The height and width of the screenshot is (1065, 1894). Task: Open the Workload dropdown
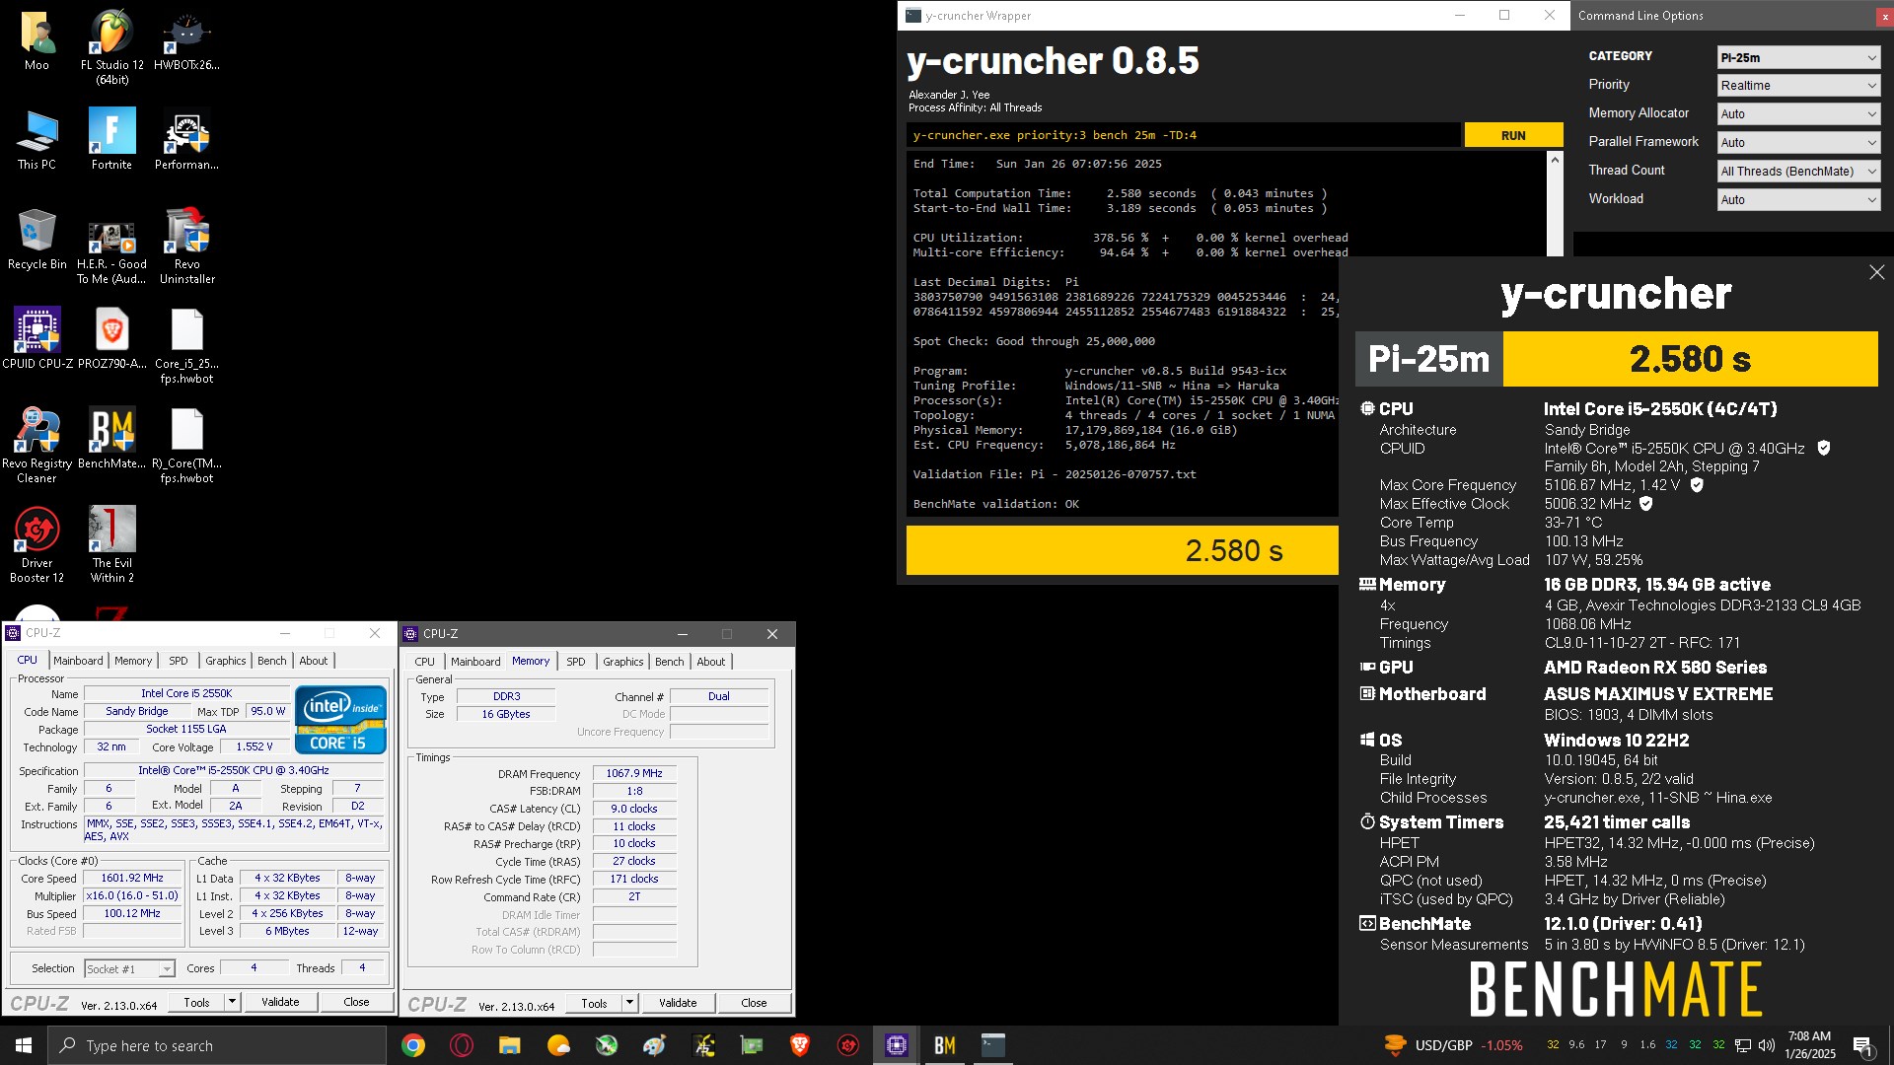coord(1798,199)
